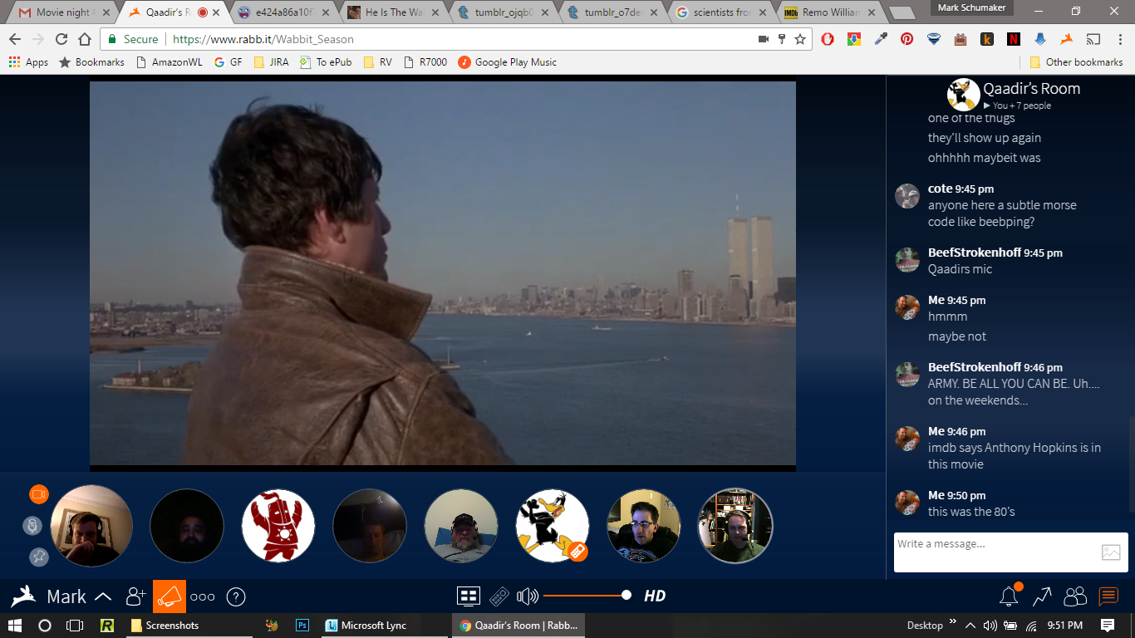This screenshot has width=1135, height=638.
Task: Click message "Qaadirs mic"
Action: (960, 269)
